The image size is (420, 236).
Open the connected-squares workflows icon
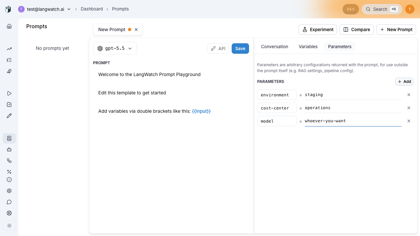(x=9, y=161)
